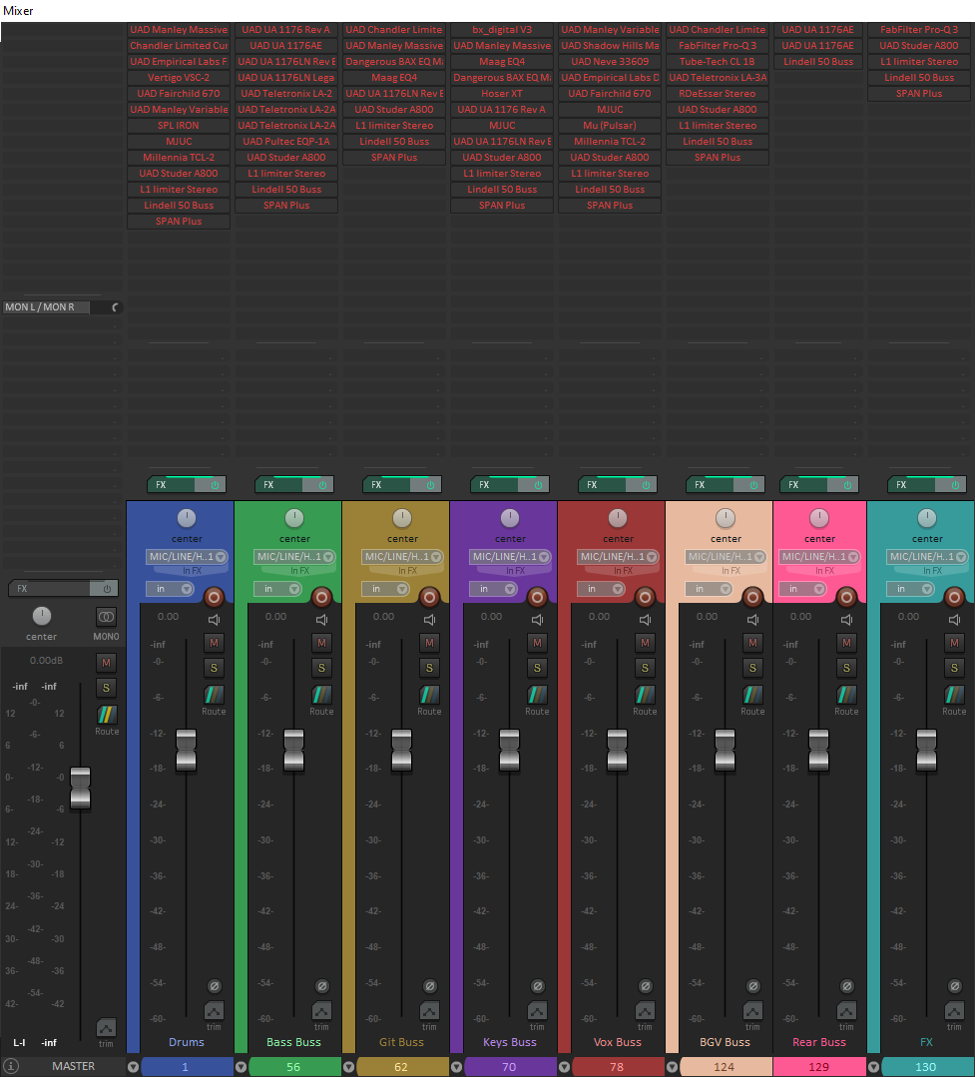
Task: Open the Master track trim envelope
Action: [x=106, y=1027]
